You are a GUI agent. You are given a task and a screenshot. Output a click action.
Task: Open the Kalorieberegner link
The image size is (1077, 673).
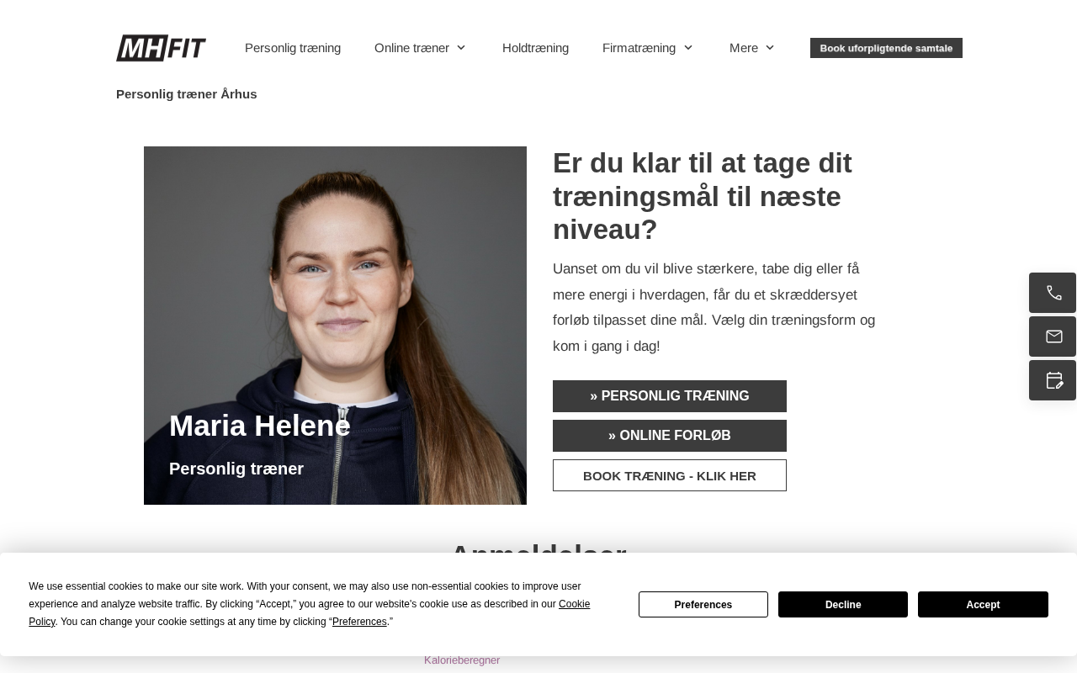tap(462, 660)
